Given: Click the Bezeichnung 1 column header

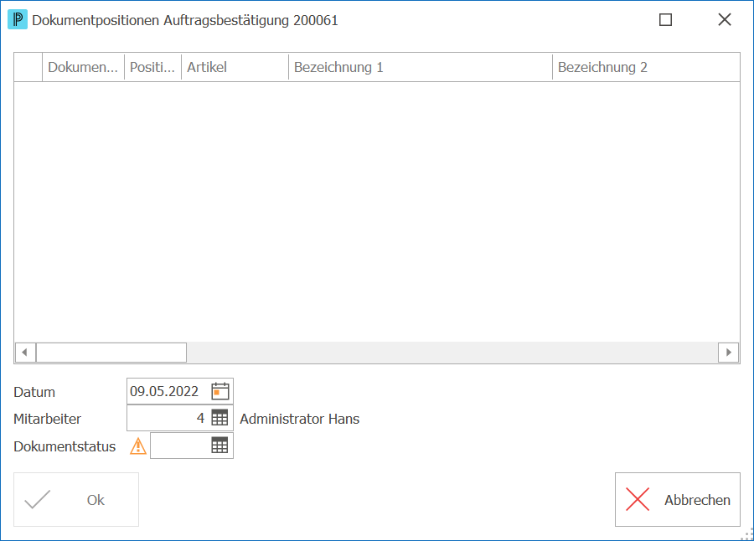Looking at the screenshot, I should click(421, 67).
